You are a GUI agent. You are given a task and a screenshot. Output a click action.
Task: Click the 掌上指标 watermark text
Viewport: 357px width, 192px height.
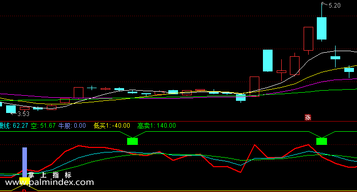50,175
